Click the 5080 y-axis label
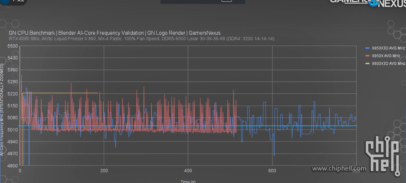 pos(13,118)
